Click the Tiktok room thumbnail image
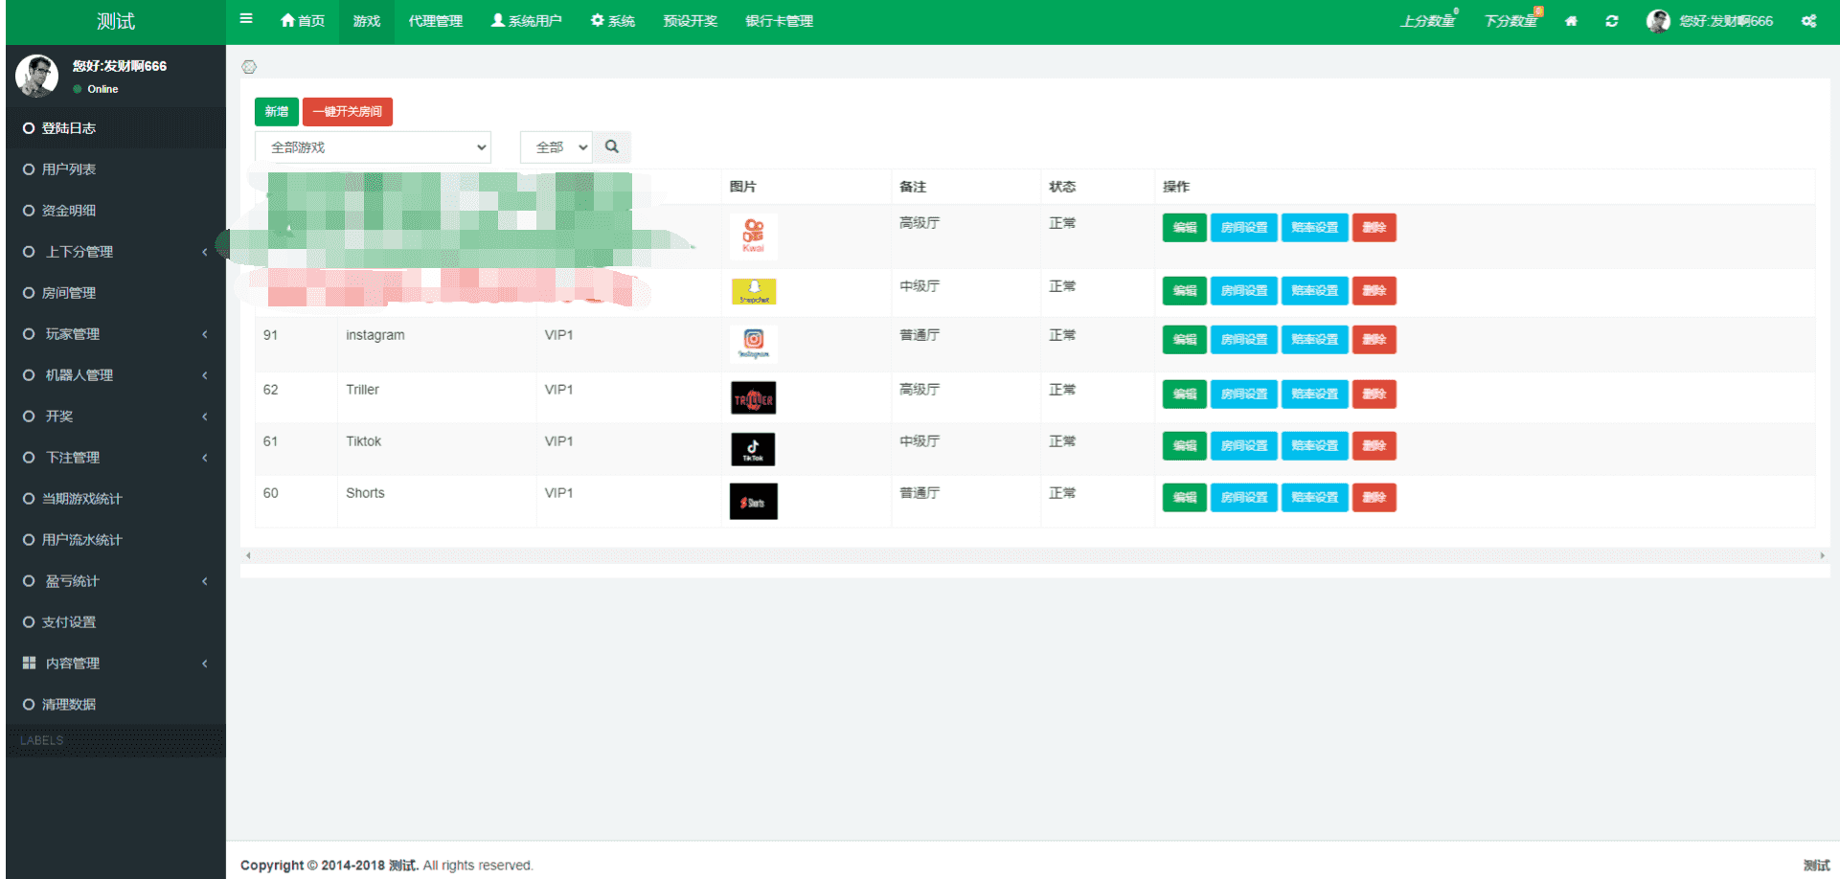Viewport: 1840px width, 879px height. (753, 449)
